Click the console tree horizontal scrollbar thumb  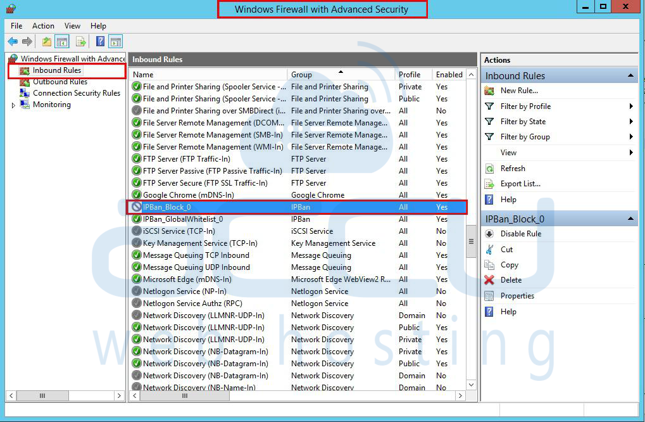pyautogui.click(x=42, y=395)
